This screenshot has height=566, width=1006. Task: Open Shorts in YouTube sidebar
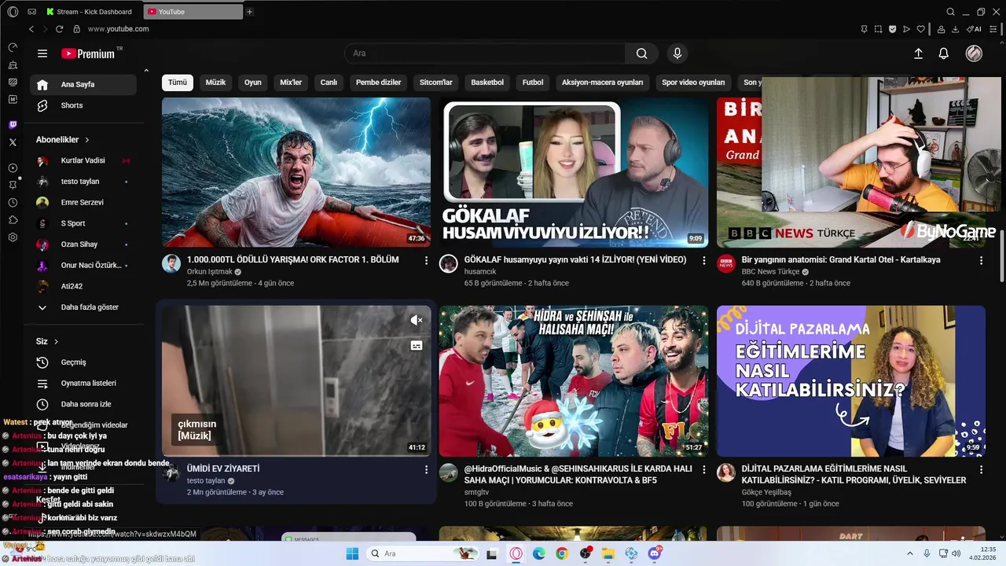[x=83, y=105]
